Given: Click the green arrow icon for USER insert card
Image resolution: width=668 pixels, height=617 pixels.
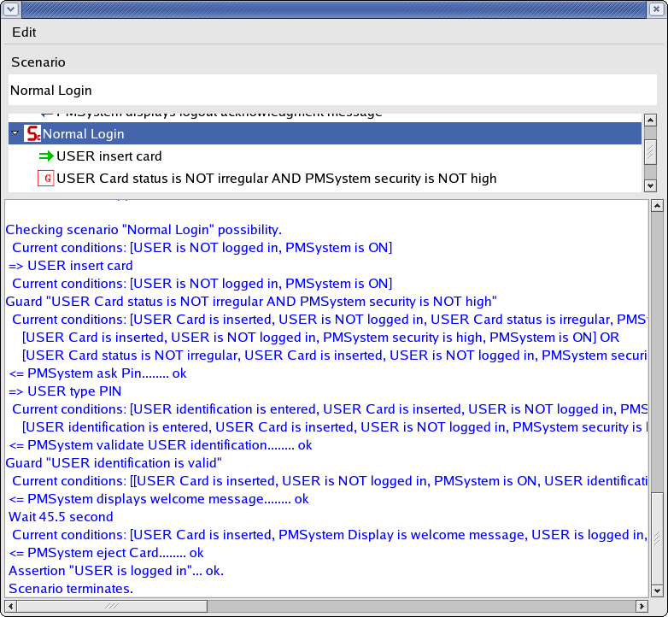Looking at the screenshot, I should pyautogui.click(x=46, y=156).
